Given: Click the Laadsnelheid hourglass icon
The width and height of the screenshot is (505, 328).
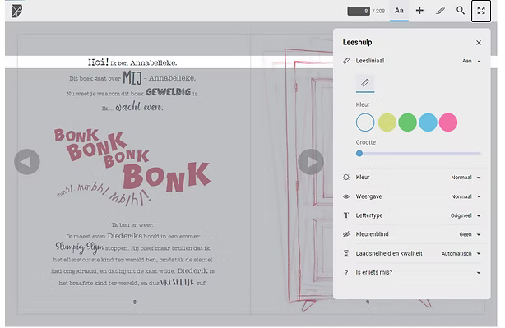Looking at the screenshot, I should pos(346,254).
